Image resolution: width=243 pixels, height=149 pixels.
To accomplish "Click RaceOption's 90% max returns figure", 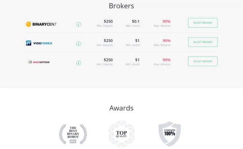I will pyautogui.click(x=166, y=60).
